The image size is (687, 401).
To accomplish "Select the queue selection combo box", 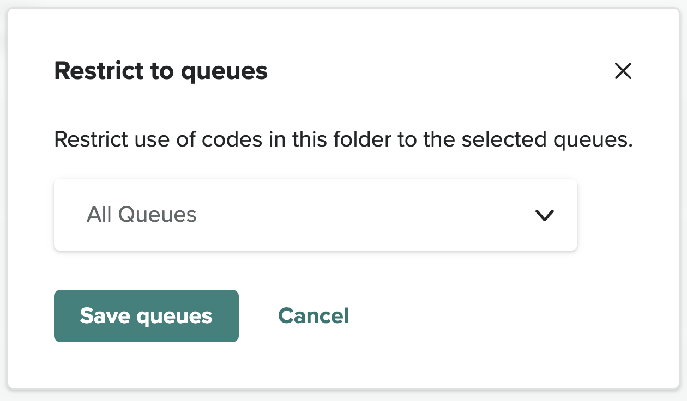I will [x=315, y=215].
